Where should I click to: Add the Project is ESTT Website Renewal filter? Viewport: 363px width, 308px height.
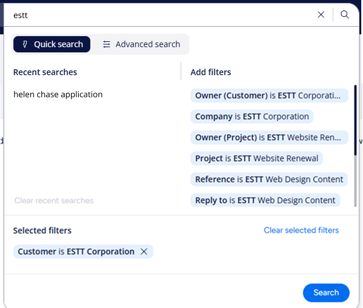coord(256,158)
